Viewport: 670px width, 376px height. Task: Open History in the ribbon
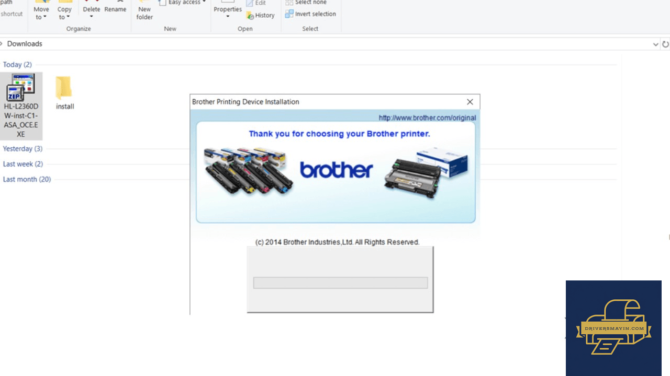[260, 15]
